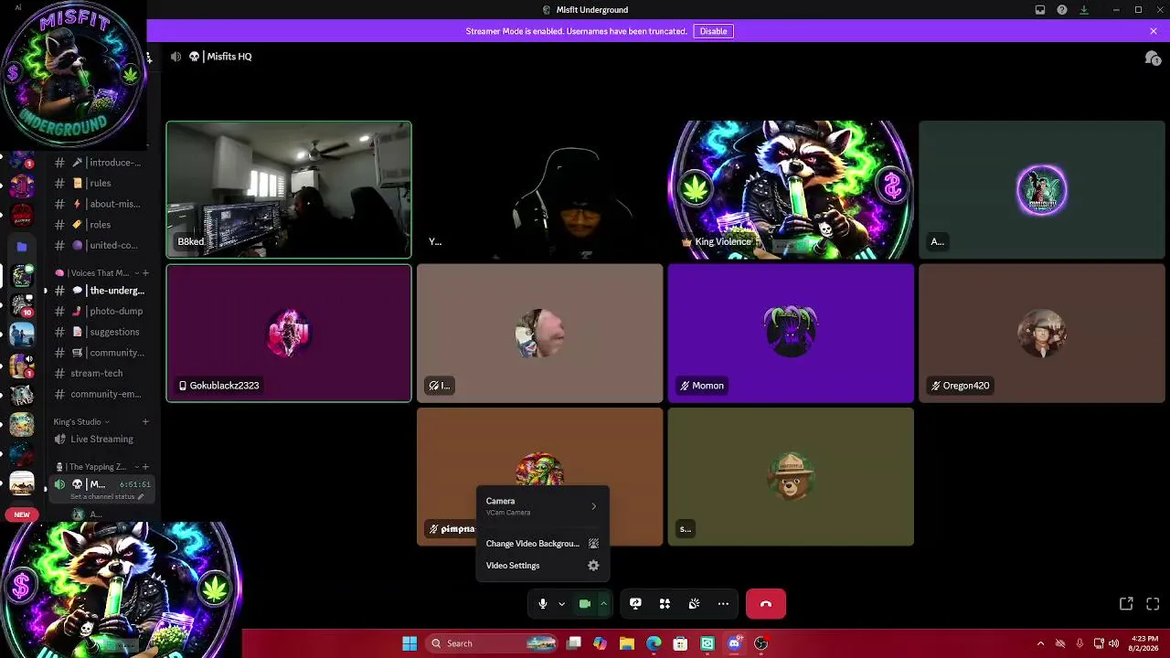The image size is (1170, 658).
Task: Select the the-underg channel
Action: 101,291
